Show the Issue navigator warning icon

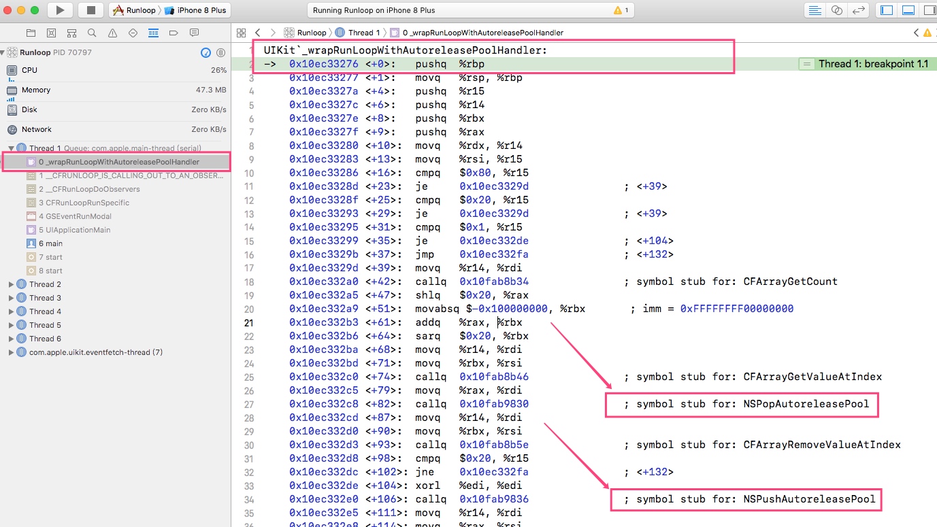[x=112, y=33]
